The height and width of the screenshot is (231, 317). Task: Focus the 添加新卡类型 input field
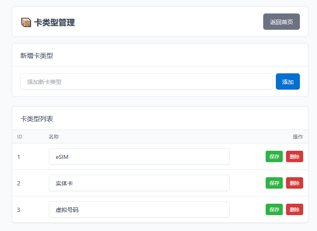[x=146, y=81]
